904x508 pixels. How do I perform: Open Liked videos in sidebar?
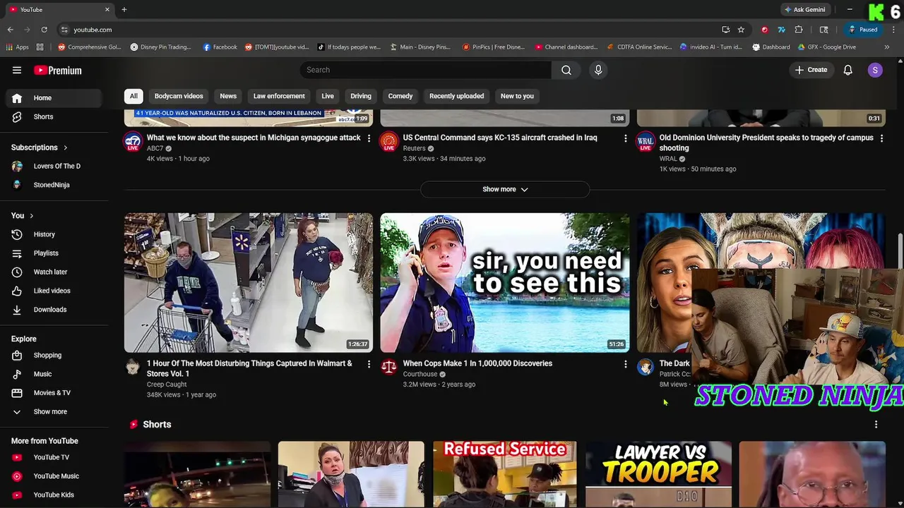[x=54, y=291]
